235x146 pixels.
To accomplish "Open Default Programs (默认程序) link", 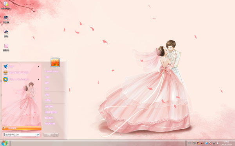I will tap(49, 118).
